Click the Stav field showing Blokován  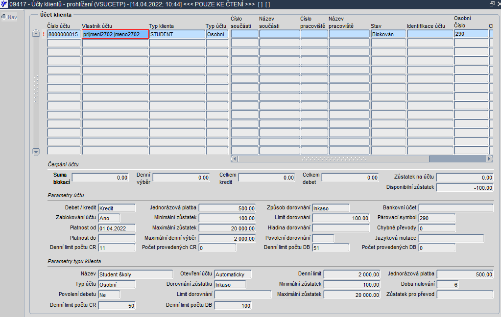388,34
